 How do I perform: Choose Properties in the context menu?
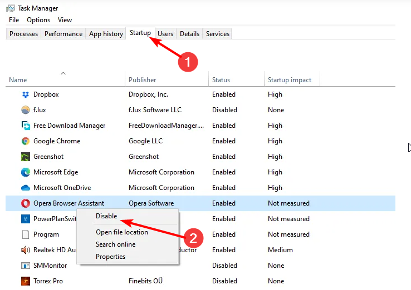pyautogui.click(x=128, y=257)
